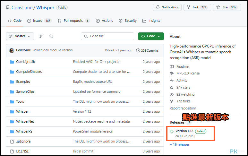Click the Go to file search field
Image resolution: width=248 pixels, height=156 pixels.
click(x=107, y=36)
